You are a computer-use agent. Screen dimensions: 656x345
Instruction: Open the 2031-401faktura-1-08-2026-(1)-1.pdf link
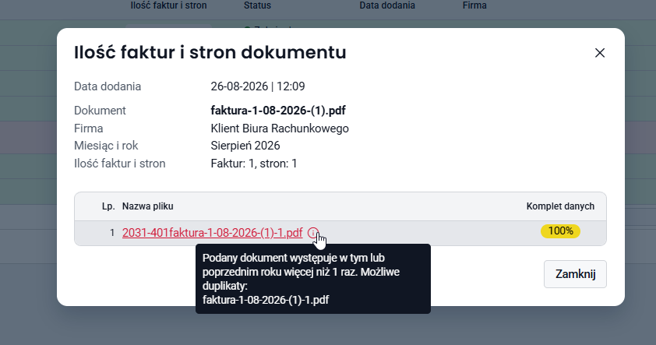pyautogui.click(x=212, y=233)
